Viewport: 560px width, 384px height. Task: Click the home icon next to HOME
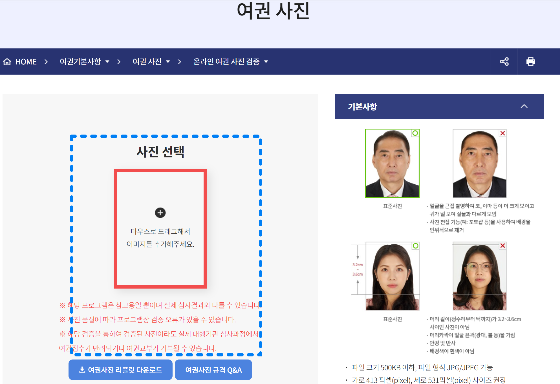tap(7, 62)
